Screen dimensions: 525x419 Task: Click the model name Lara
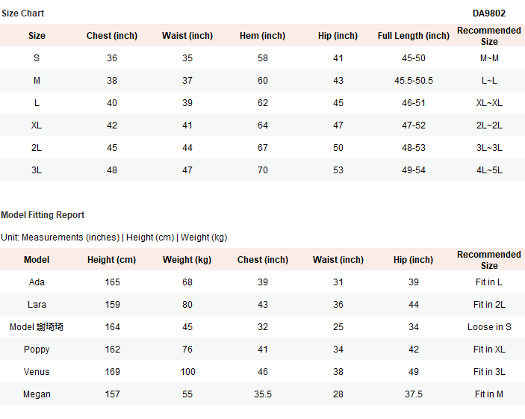pyautogui.click(x=37, y=305)
